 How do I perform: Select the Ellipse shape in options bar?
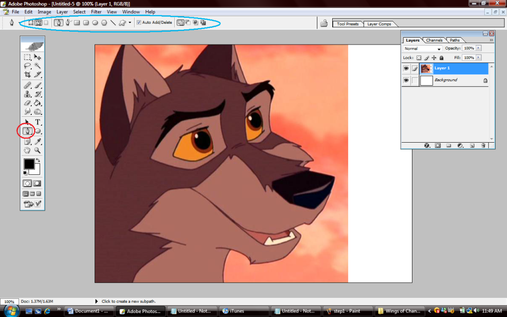[95, 23]
